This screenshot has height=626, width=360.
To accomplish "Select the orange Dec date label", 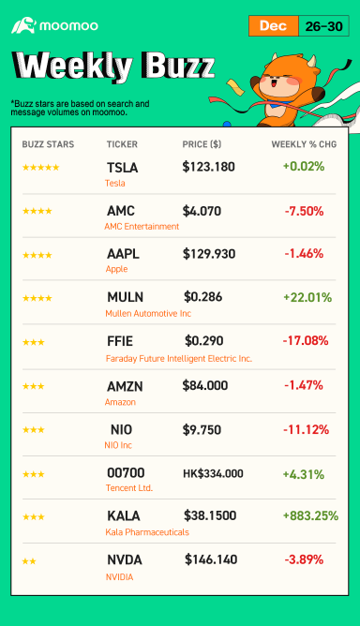I will tap(274, 26).
